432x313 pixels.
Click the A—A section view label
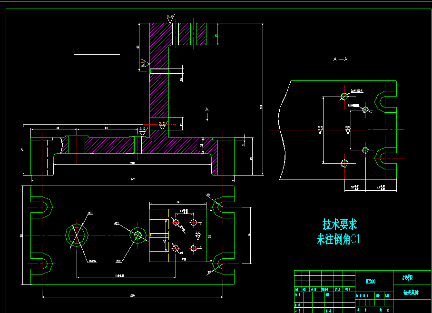point(340,59)
